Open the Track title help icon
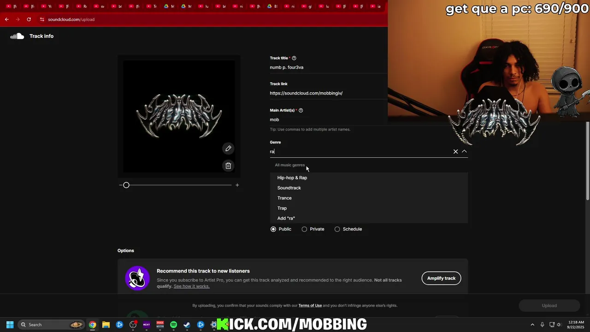Screen dimensions: 590x332 (294, 58)
